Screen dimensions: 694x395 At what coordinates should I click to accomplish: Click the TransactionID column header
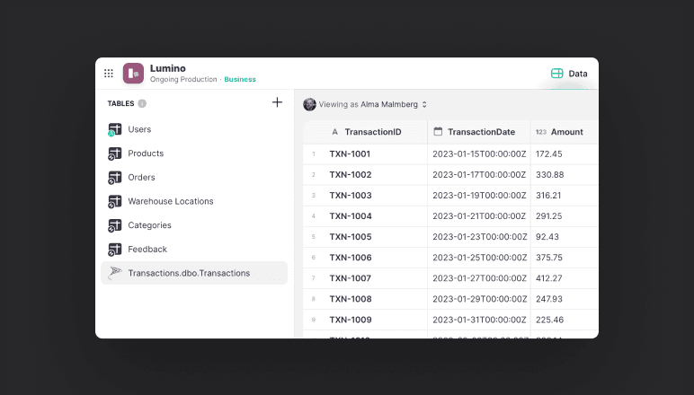[372, 132]
